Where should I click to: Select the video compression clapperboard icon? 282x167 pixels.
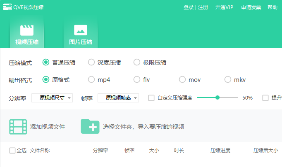(x=27, y=30)
